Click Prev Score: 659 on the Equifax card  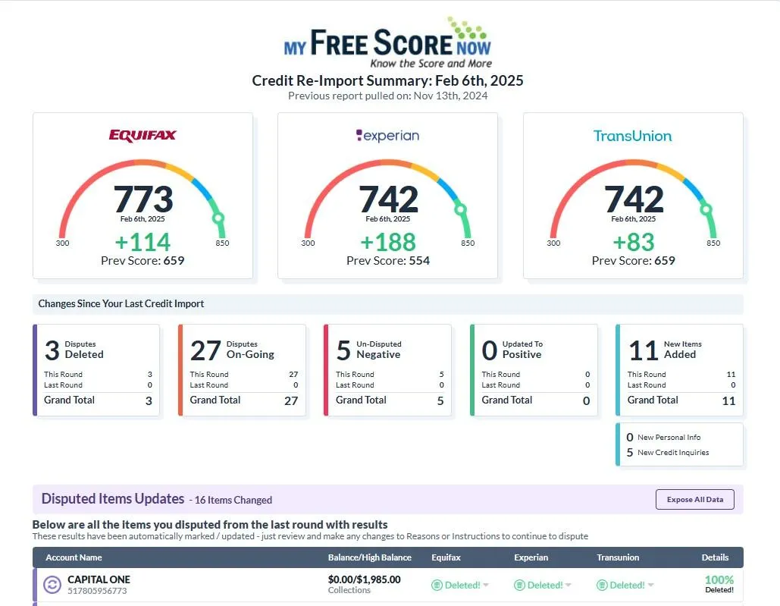143,261
